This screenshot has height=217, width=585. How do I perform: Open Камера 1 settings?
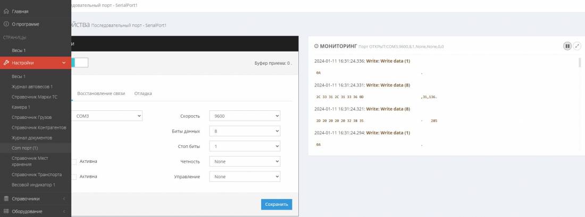tap(21, 107)
